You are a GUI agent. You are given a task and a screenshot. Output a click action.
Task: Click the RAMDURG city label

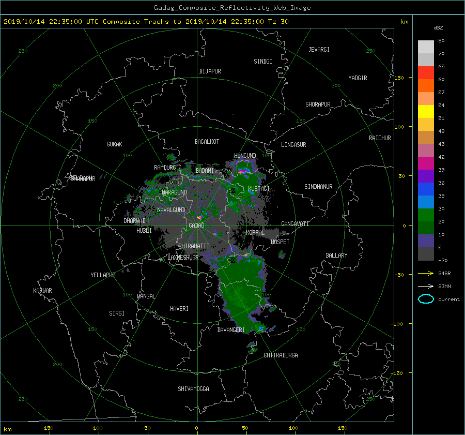click(x=165, y=168)
